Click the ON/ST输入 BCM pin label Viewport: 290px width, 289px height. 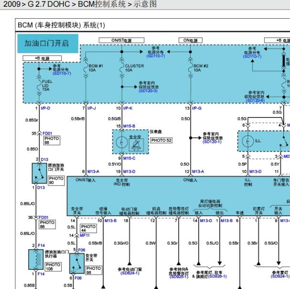(86, 180)
